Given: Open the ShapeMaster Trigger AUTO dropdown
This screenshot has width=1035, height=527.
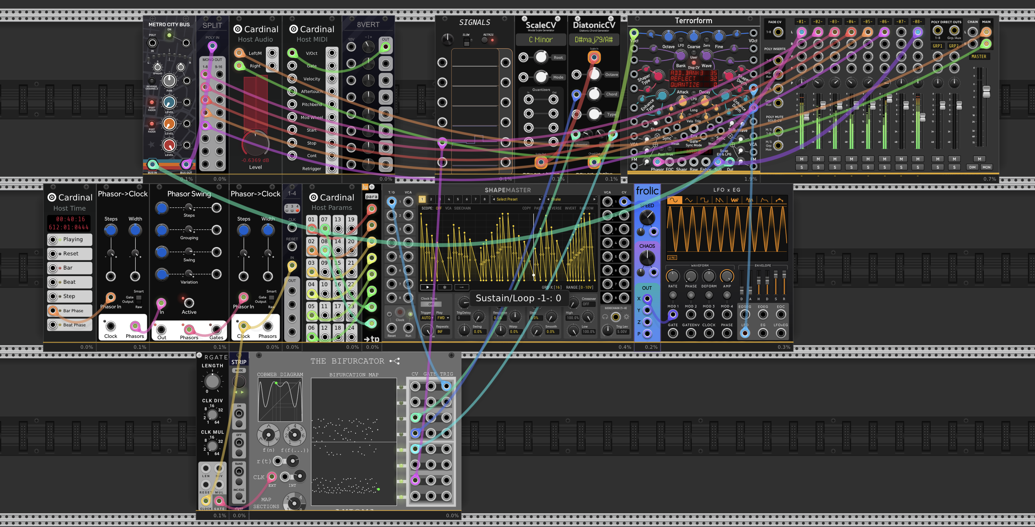Looking at the screenshot, I should click(x=427, y=318).
